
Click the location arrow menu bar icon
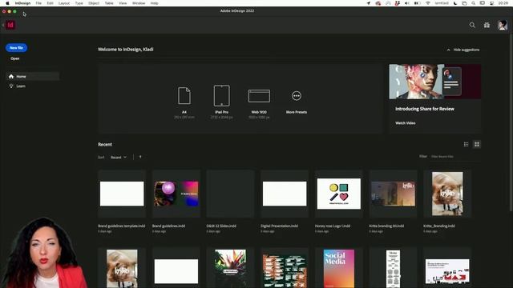[369, 3]
